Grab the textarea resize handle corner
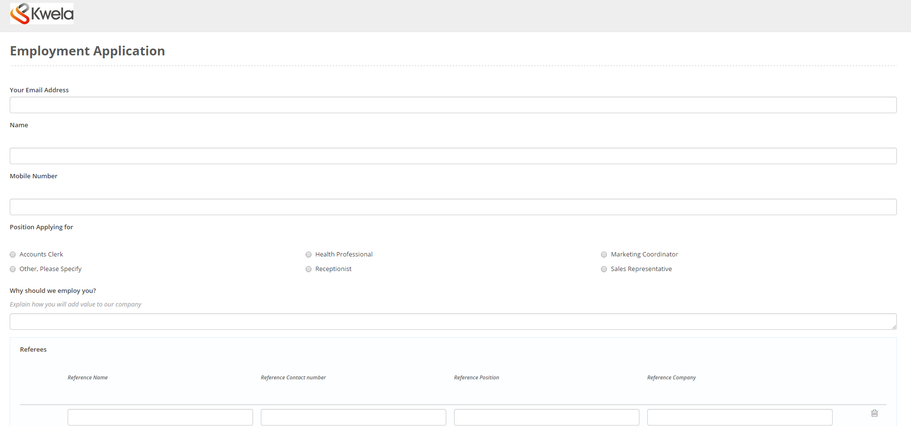911x426 pixels. click(x=894, y=327)
